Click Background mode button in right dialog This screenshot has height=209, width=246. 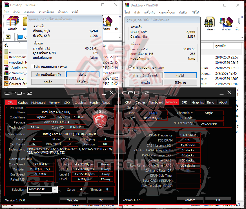tap(146, 75)
